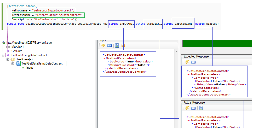Collapse CompositeType element in Actual Response XML
The height and width of the screenshot is (128, 253).
[x=191, y=124]
